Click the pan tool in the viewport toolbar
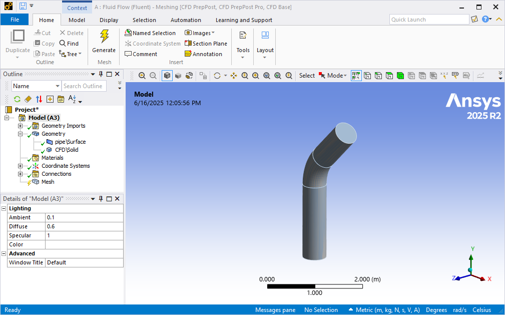The width and height of the screenshot is (505, 315). click(234, 76)
